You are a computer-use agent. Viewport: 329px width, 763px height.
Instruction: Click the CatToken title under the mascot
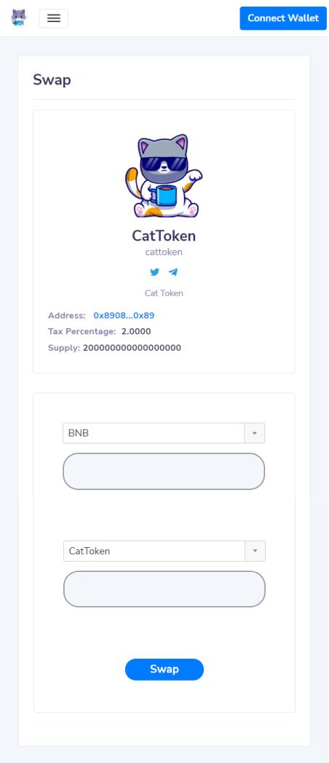tap(164, 236)
